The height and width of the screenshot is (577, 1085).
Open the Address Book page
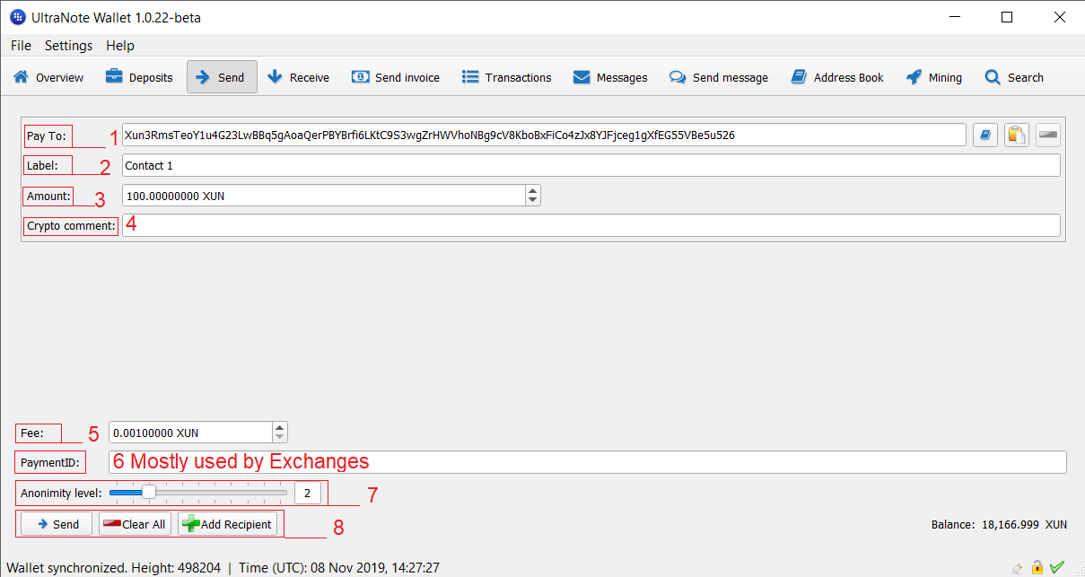click(x=837, y=77)
